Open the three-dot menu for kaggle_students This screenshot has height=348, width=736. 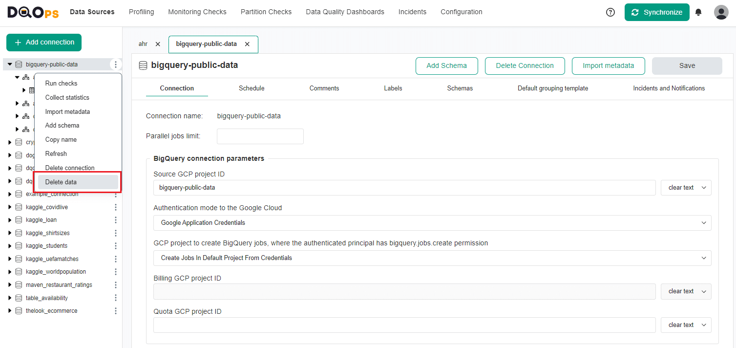(x=116, y=246)
